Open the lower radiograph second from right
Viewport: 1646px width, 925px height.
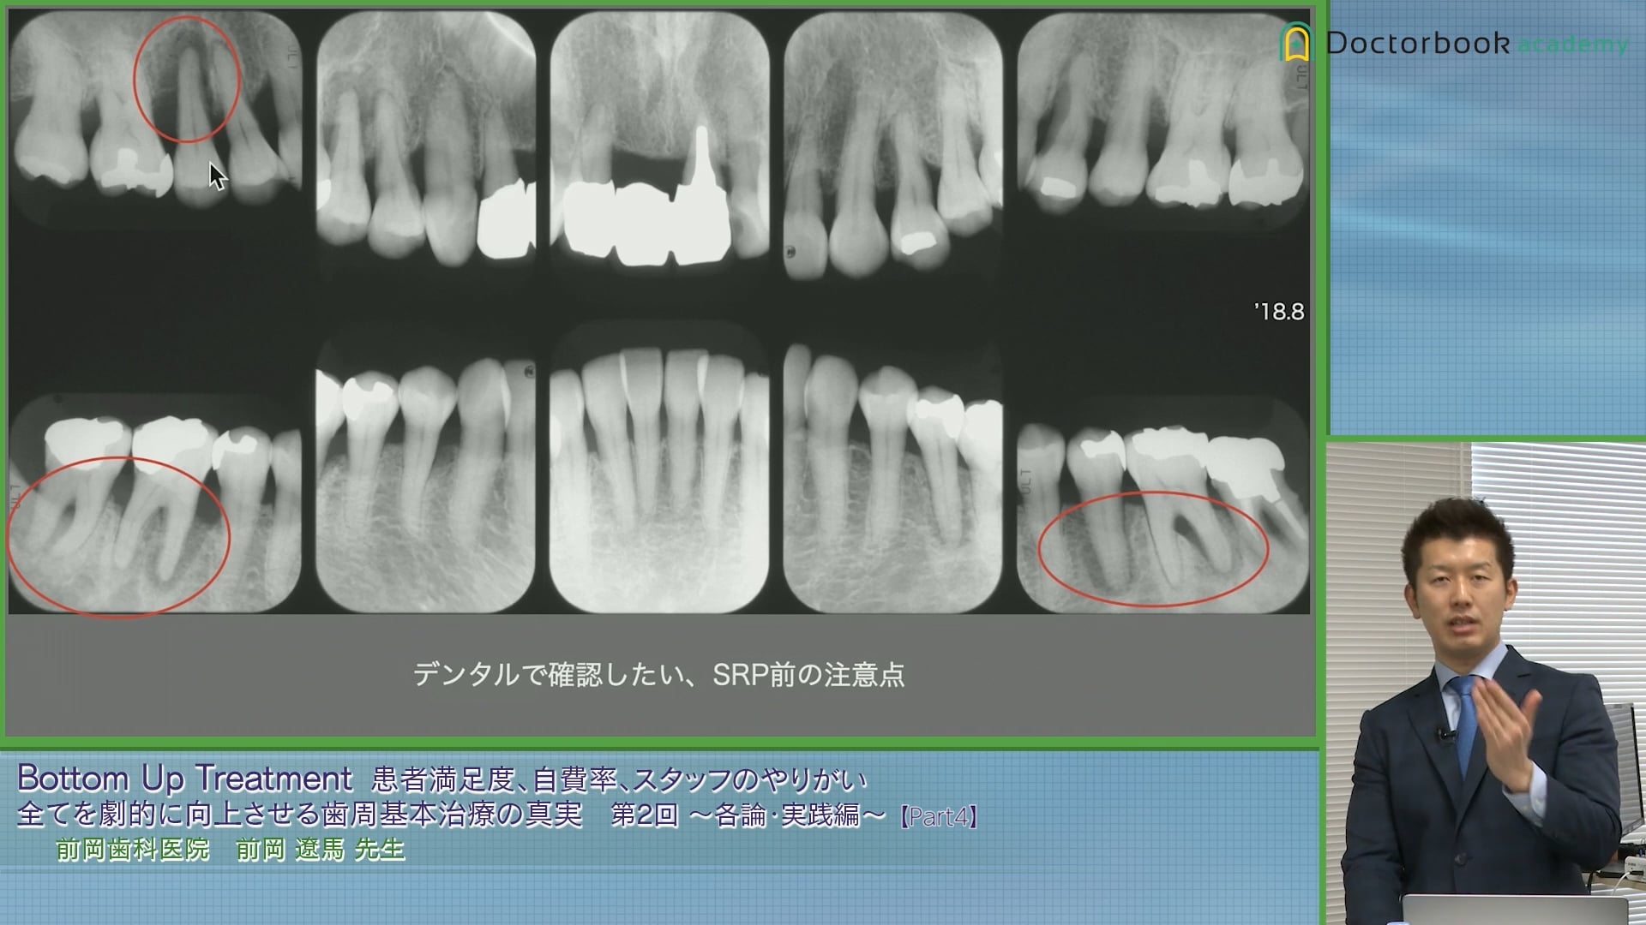[x=892, y=477]
